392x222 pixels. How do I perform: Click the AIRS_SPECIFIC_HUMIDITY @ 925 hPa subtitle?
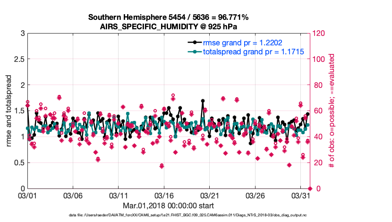(168, 26)
